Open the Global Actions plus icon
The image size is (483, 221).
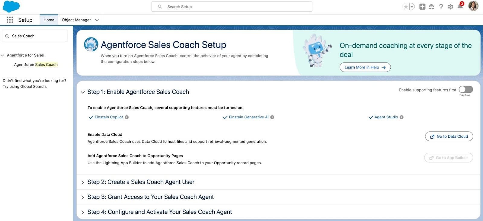click(x=422, y=7)
